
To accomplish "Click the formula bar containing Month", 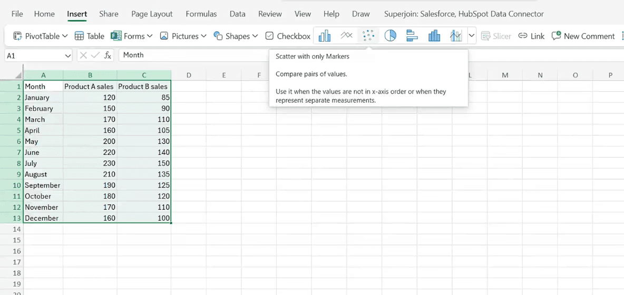I will [x=193, y=55].
